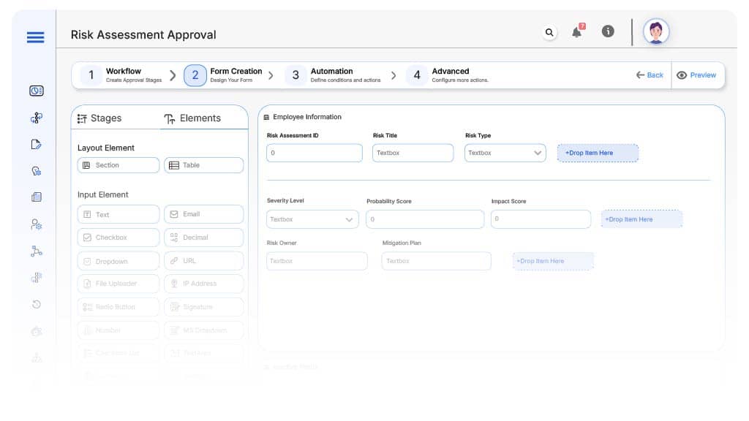Click the Probability Score field
749x421 pixels.
pyautogui.click(x=424, y=219)
